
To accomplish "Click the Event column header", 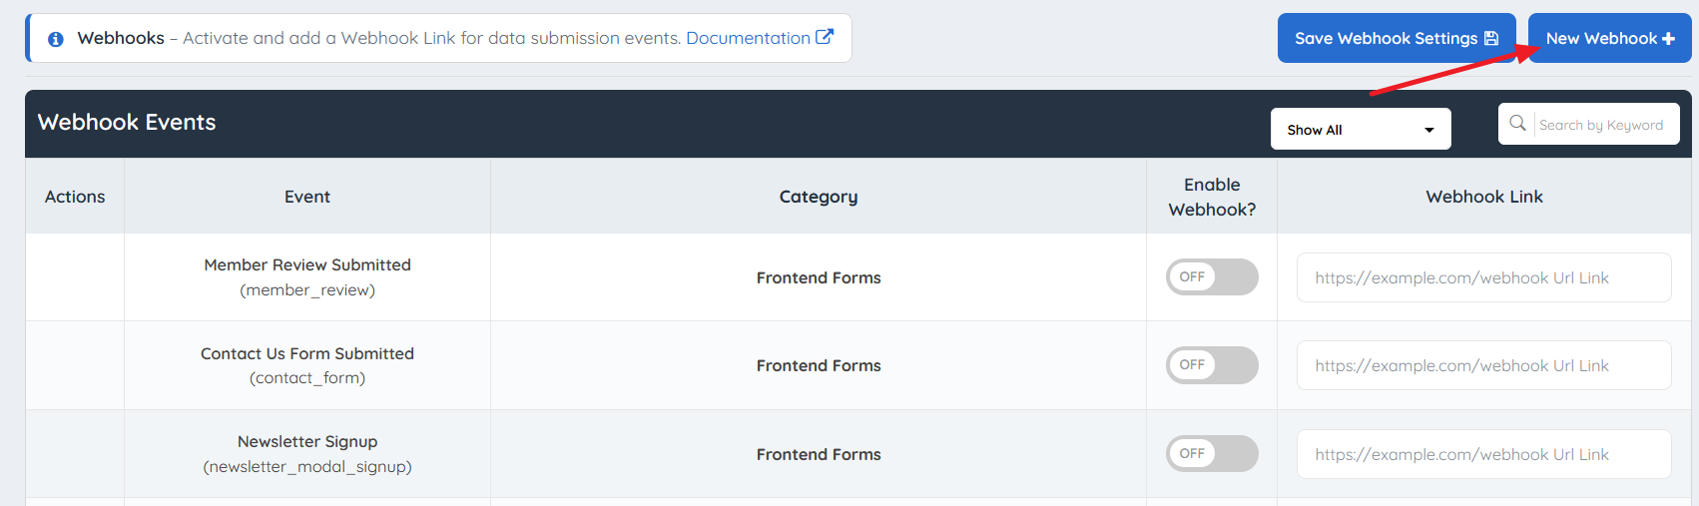I will pos(307,197).
